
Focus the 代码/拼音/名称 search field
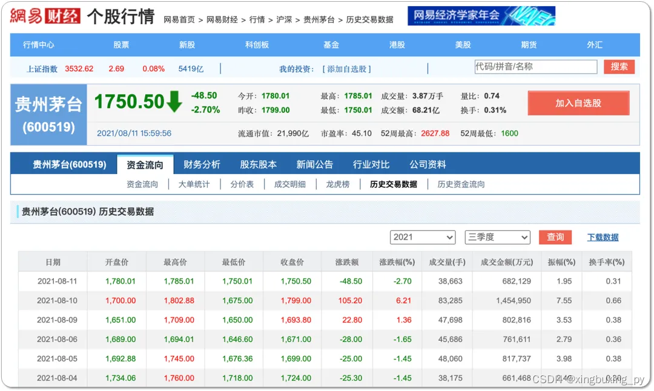[535, 66]
